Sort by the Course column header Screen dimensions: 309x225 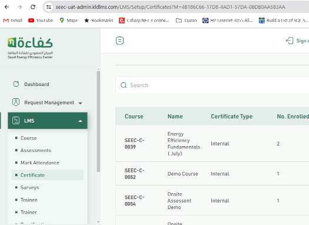134,117
